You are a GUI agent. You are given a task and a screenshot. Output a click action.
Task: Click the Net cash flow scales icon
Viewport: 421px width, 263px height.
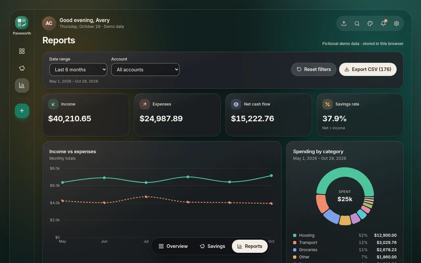236,104
